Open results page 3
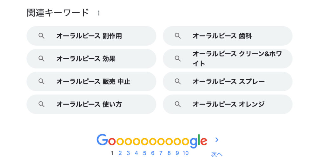 pyautogui.click(x=128, y=153)
